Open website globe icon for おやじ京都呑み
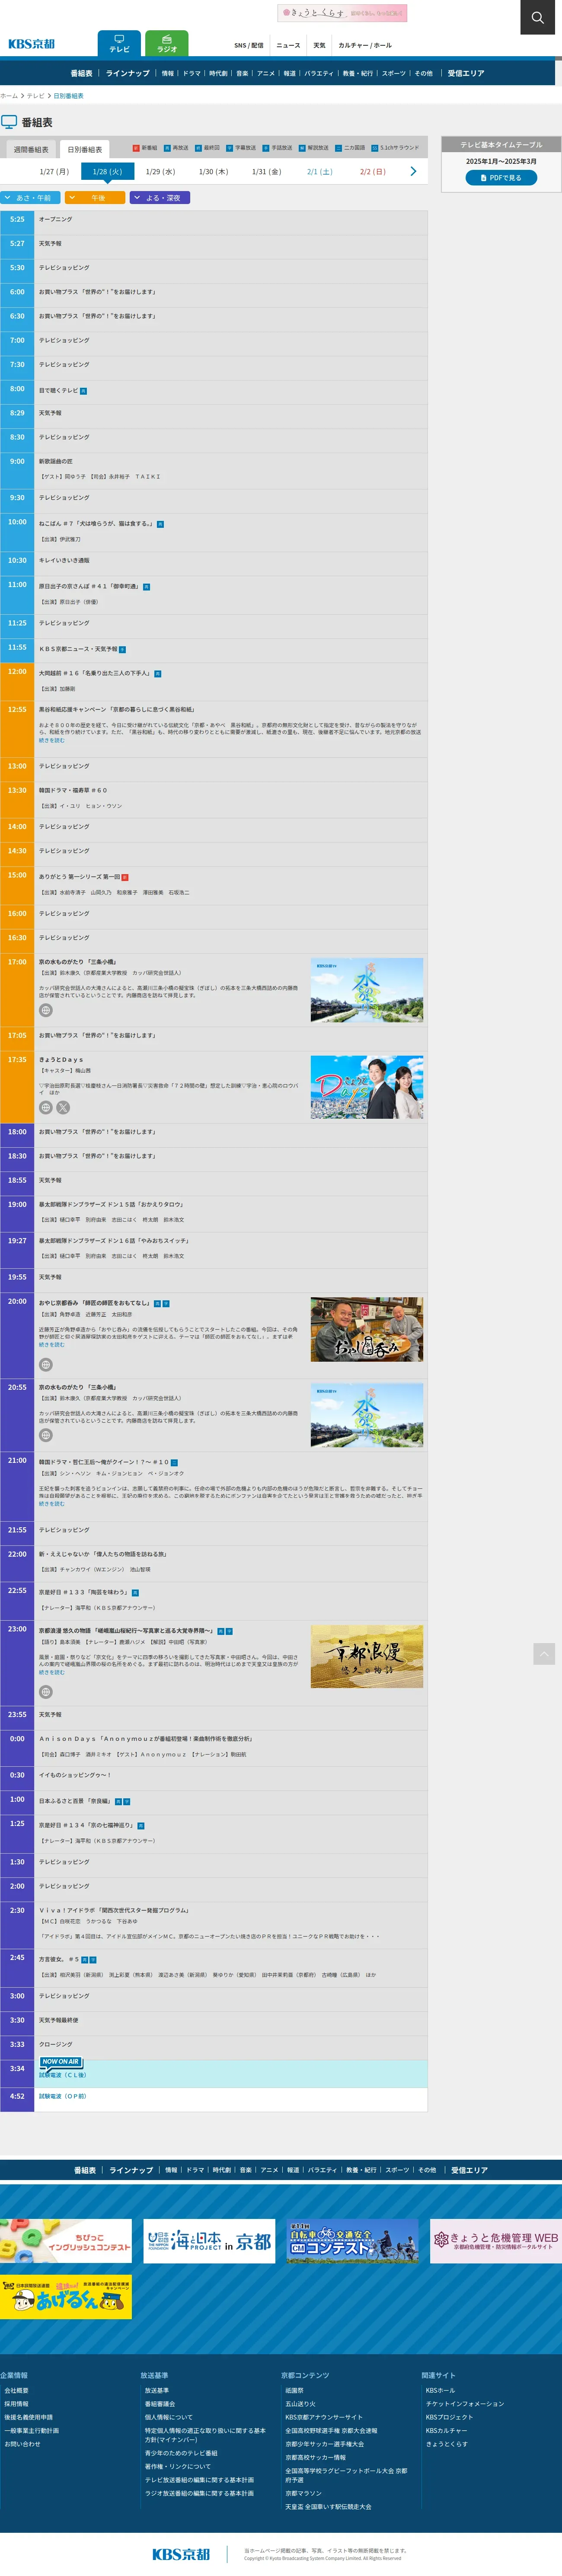This screenshot has width=562, height=2576. point(45,1365)
